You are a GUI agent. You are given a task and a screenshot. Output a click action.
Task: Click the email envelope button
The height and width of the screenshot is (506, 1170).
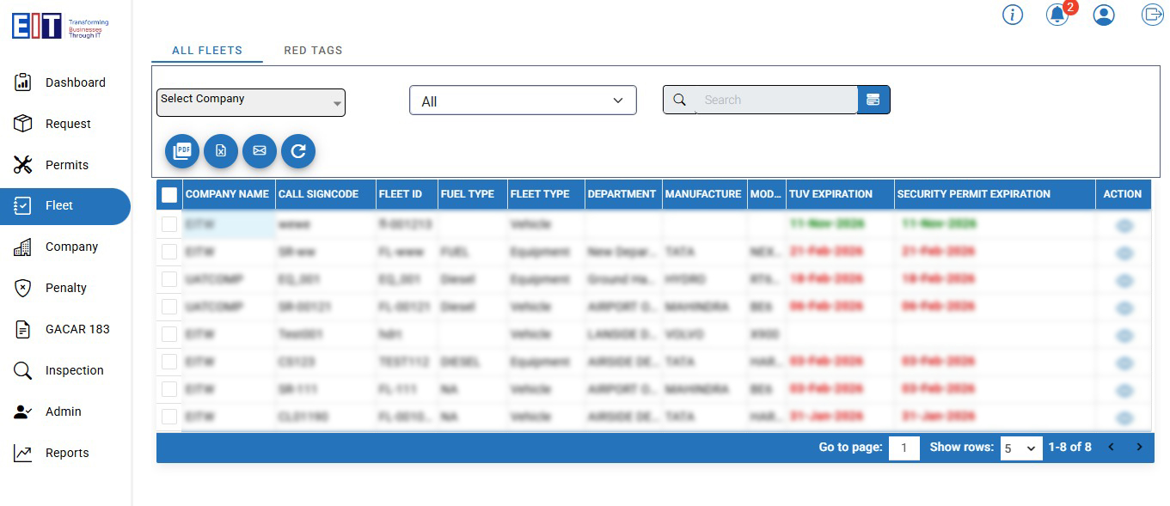[260, 151]
